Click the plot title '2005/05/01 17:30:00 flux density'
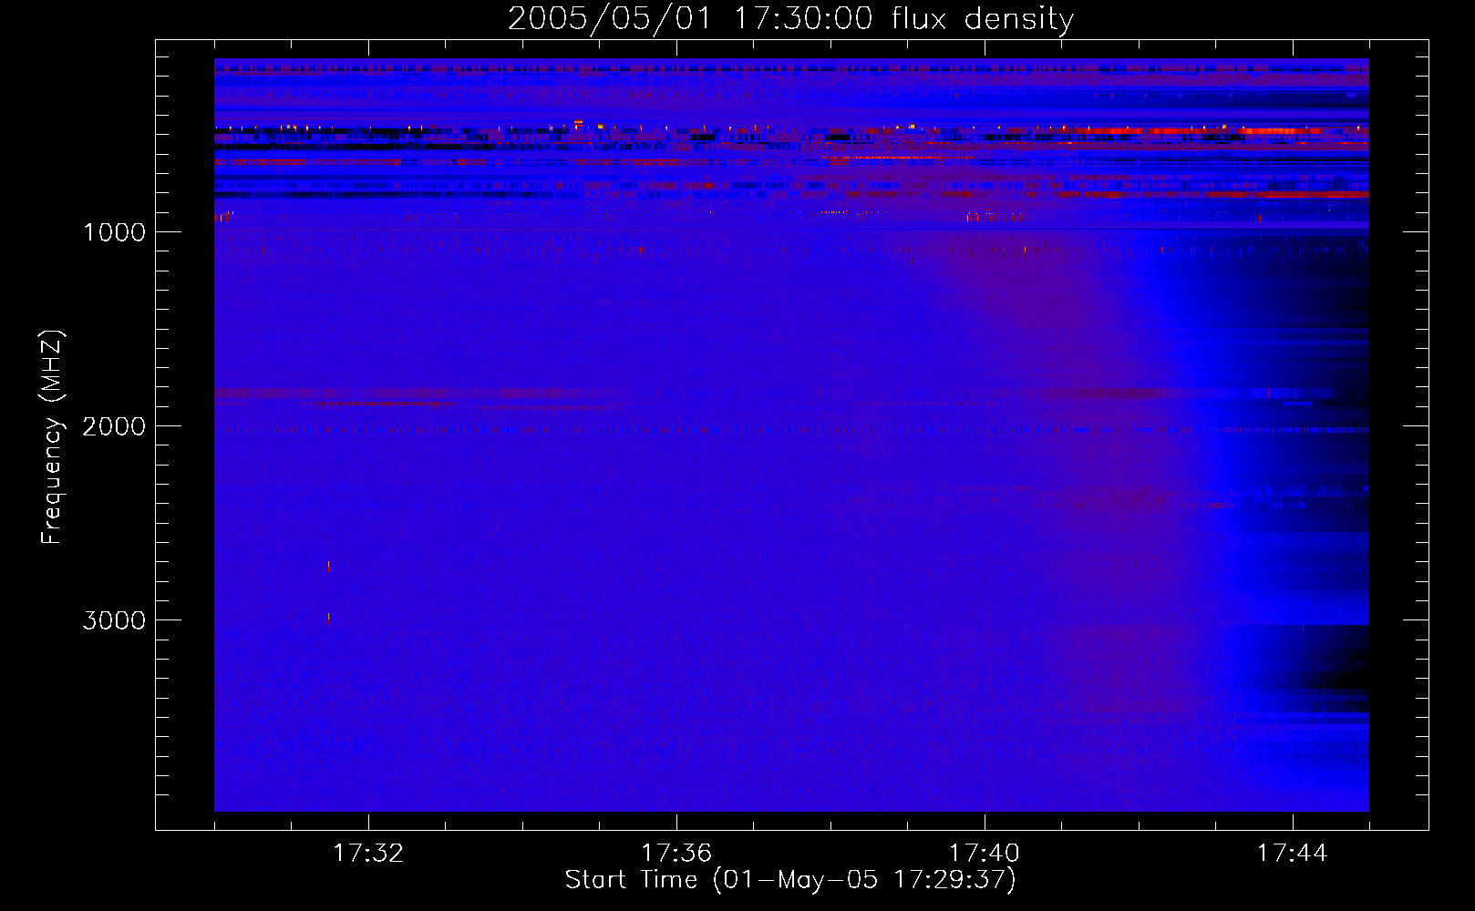Viewport: 1475px width, 911px height. [790, 18]
